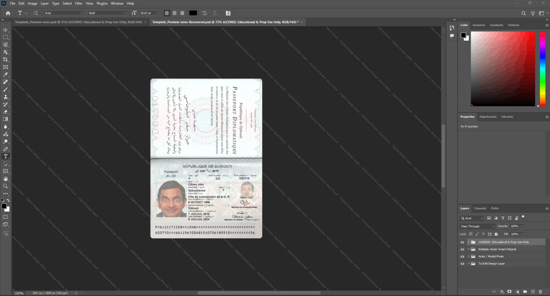Screen dimensions: 550x296
Task: Expand the LICENSE: Educational & Prop Use Only group
Action: [468, 242]
